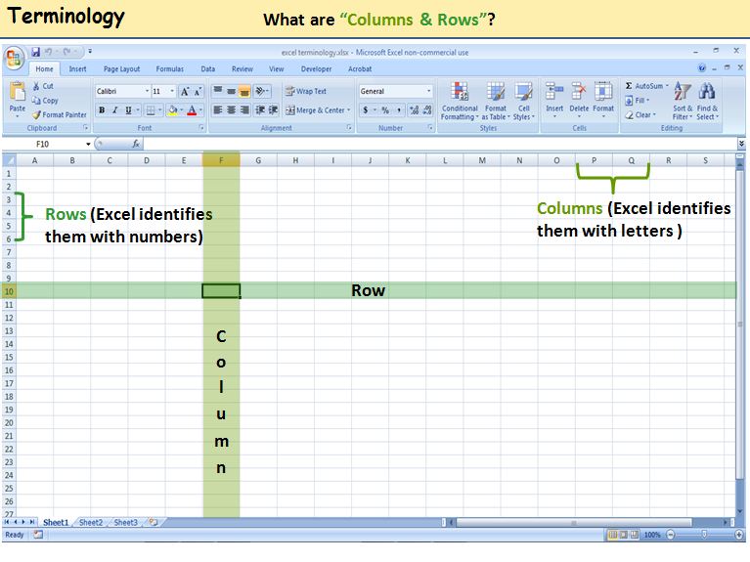This screenshot has width=750, height=562.
Task: Select the column F header
Action: click(x=222, y=159)
